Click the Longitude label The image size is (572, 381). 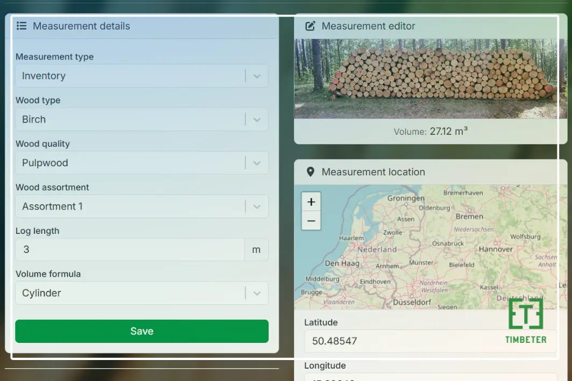(x=325, y=366)
